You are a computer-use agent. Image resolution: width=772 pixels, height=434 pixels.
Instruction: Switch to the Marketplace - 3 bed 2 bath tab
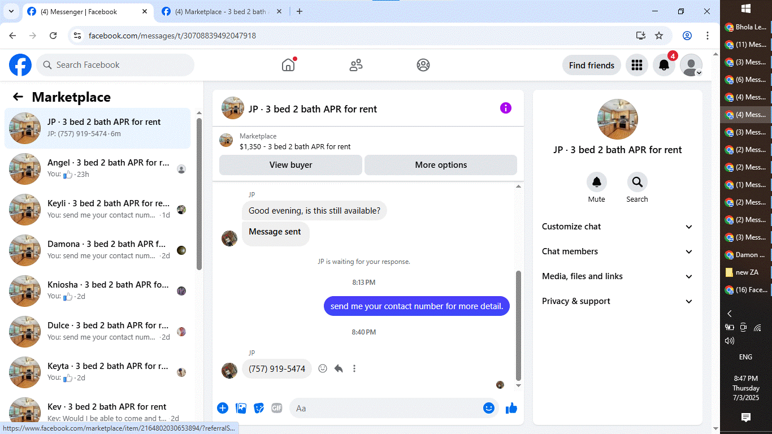click(220, 11)
